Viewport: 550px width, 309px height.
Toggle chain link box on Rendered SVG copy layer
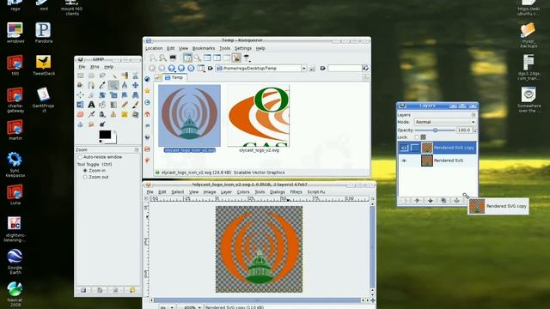pyautogui.click(x=415, y=148)
